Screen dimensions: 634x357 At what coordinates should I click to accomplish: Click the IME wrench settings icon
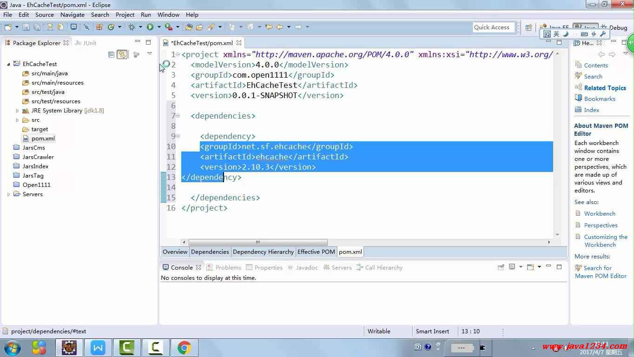603,34
